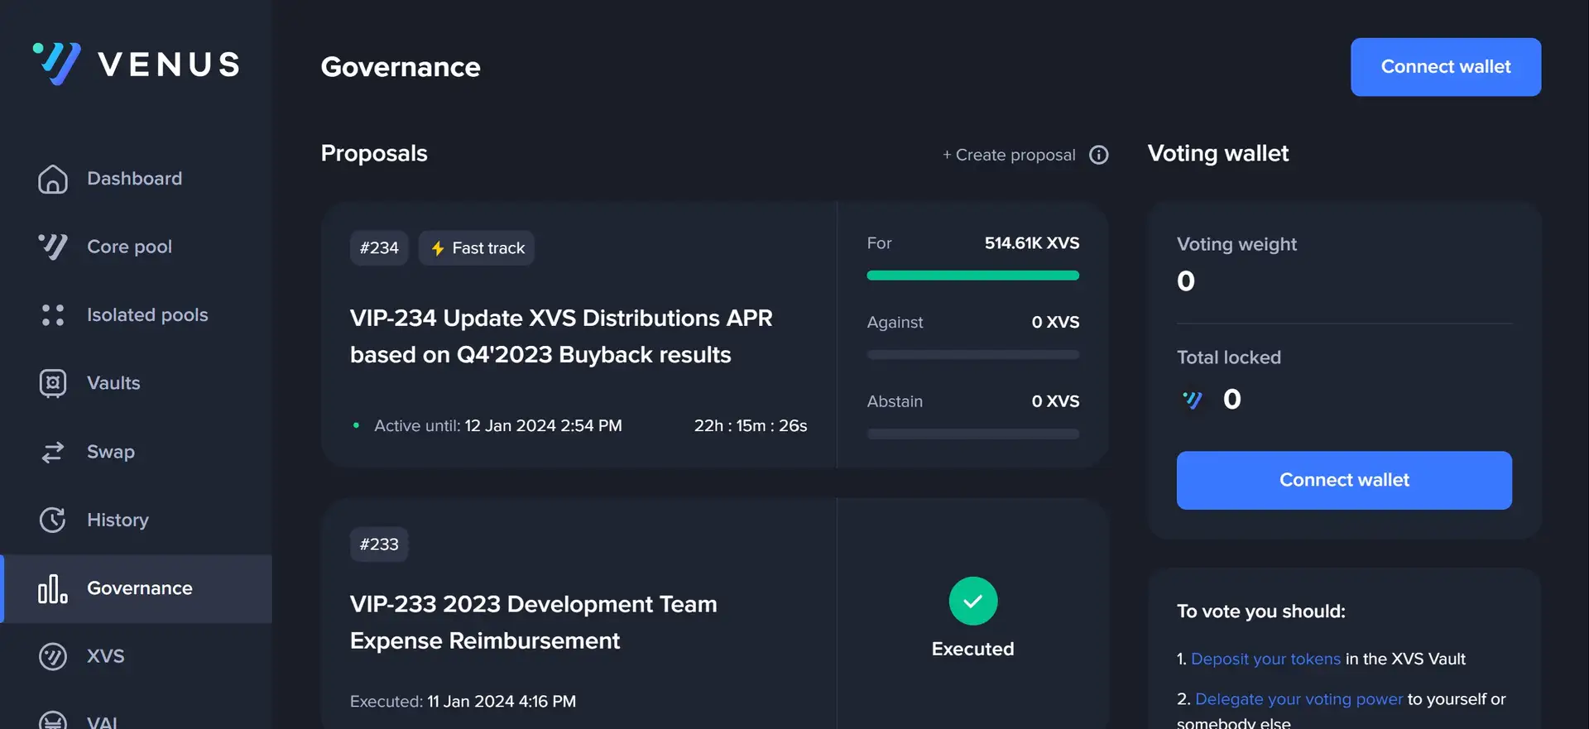Open the Deposit your tokens link
This screenshot has height=729, width=1589.
click(x=1265, y=659)
